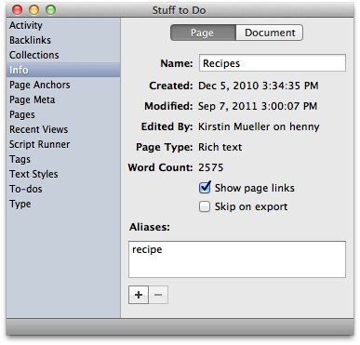The width and height of the screenshot is (360, 345).
Task: Select Backlinks in the sidebar list
Action: 63,40
